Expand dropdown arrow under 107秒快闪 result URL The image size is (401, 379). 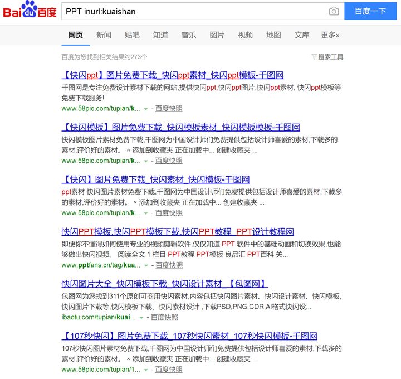click(x=146, y=370)
